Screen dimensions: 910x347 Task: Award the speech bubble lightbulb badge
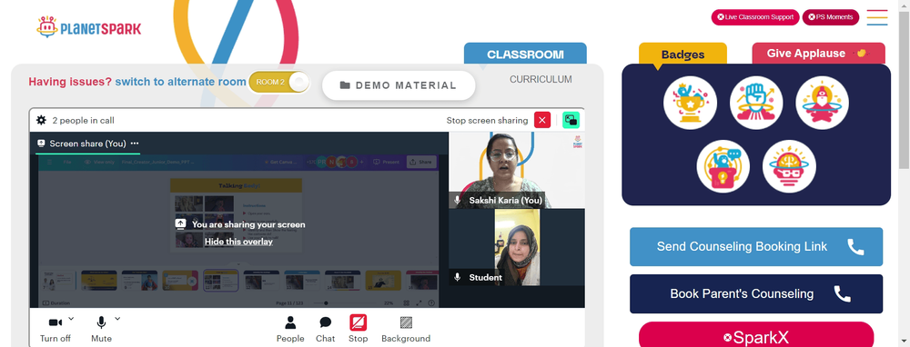click(x=723, y=167)
